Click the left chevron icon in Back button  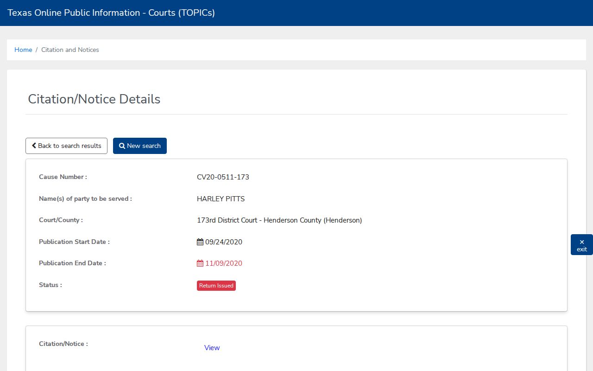pyautogui.click(x=34, y=146)
